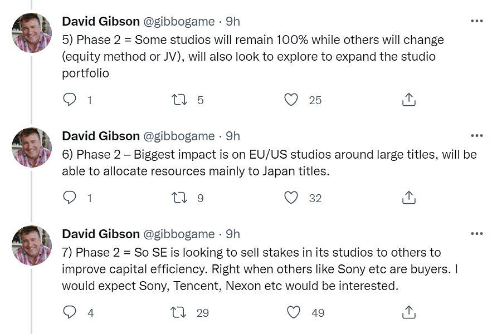Reply to the tweet about EU/US studios
The height and width of the screenshot is (334, 497).
click(70, 198)
